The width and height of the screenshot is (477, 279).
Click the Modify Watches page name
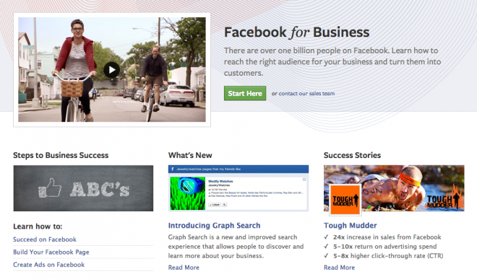point(220,181)
